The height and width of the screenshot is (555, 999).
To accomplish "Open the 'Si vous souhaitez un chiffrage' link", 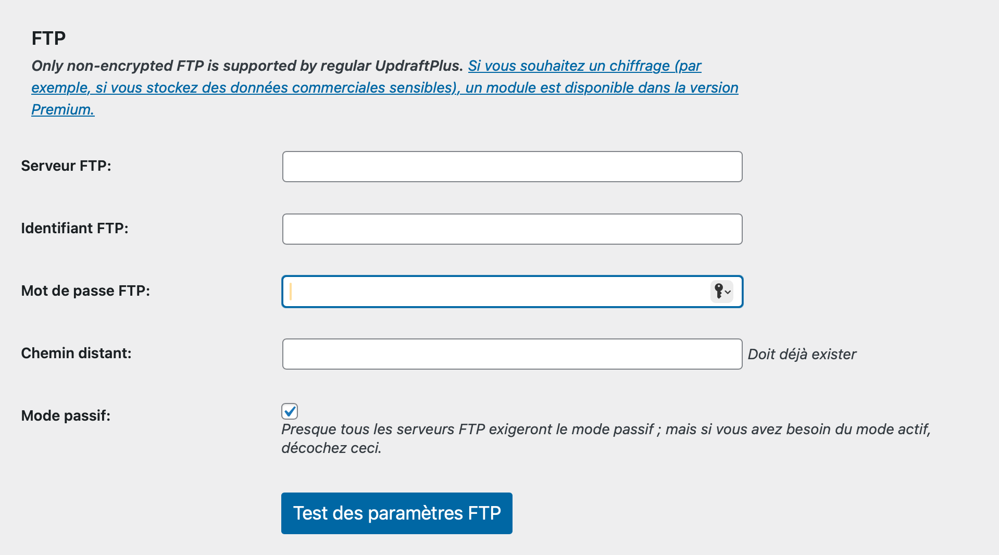I will coord(584,66).
